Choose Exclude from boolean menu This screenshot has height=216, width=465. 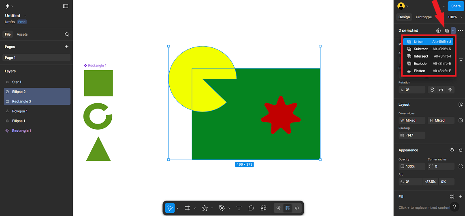tap(428, 64)
